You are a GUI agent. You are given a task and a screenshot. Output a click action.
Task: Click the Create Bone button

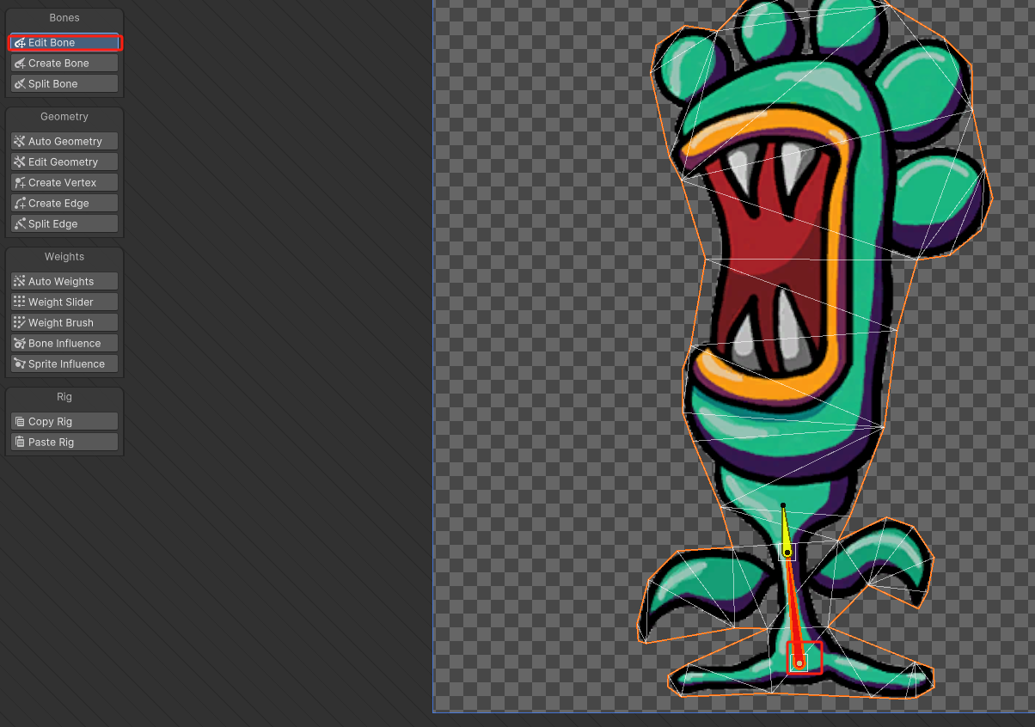click(64, 63)
